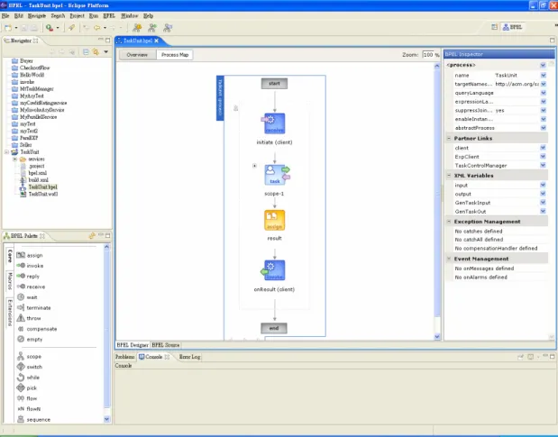Click the link with editor icon in Navigator

point(96,52)
